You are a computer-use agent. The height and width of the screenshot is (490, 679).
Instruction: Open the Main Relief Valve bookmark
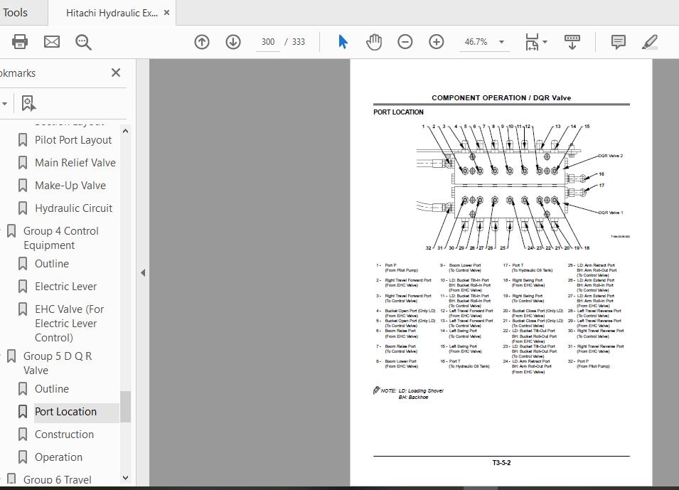(x=75, y=162)
